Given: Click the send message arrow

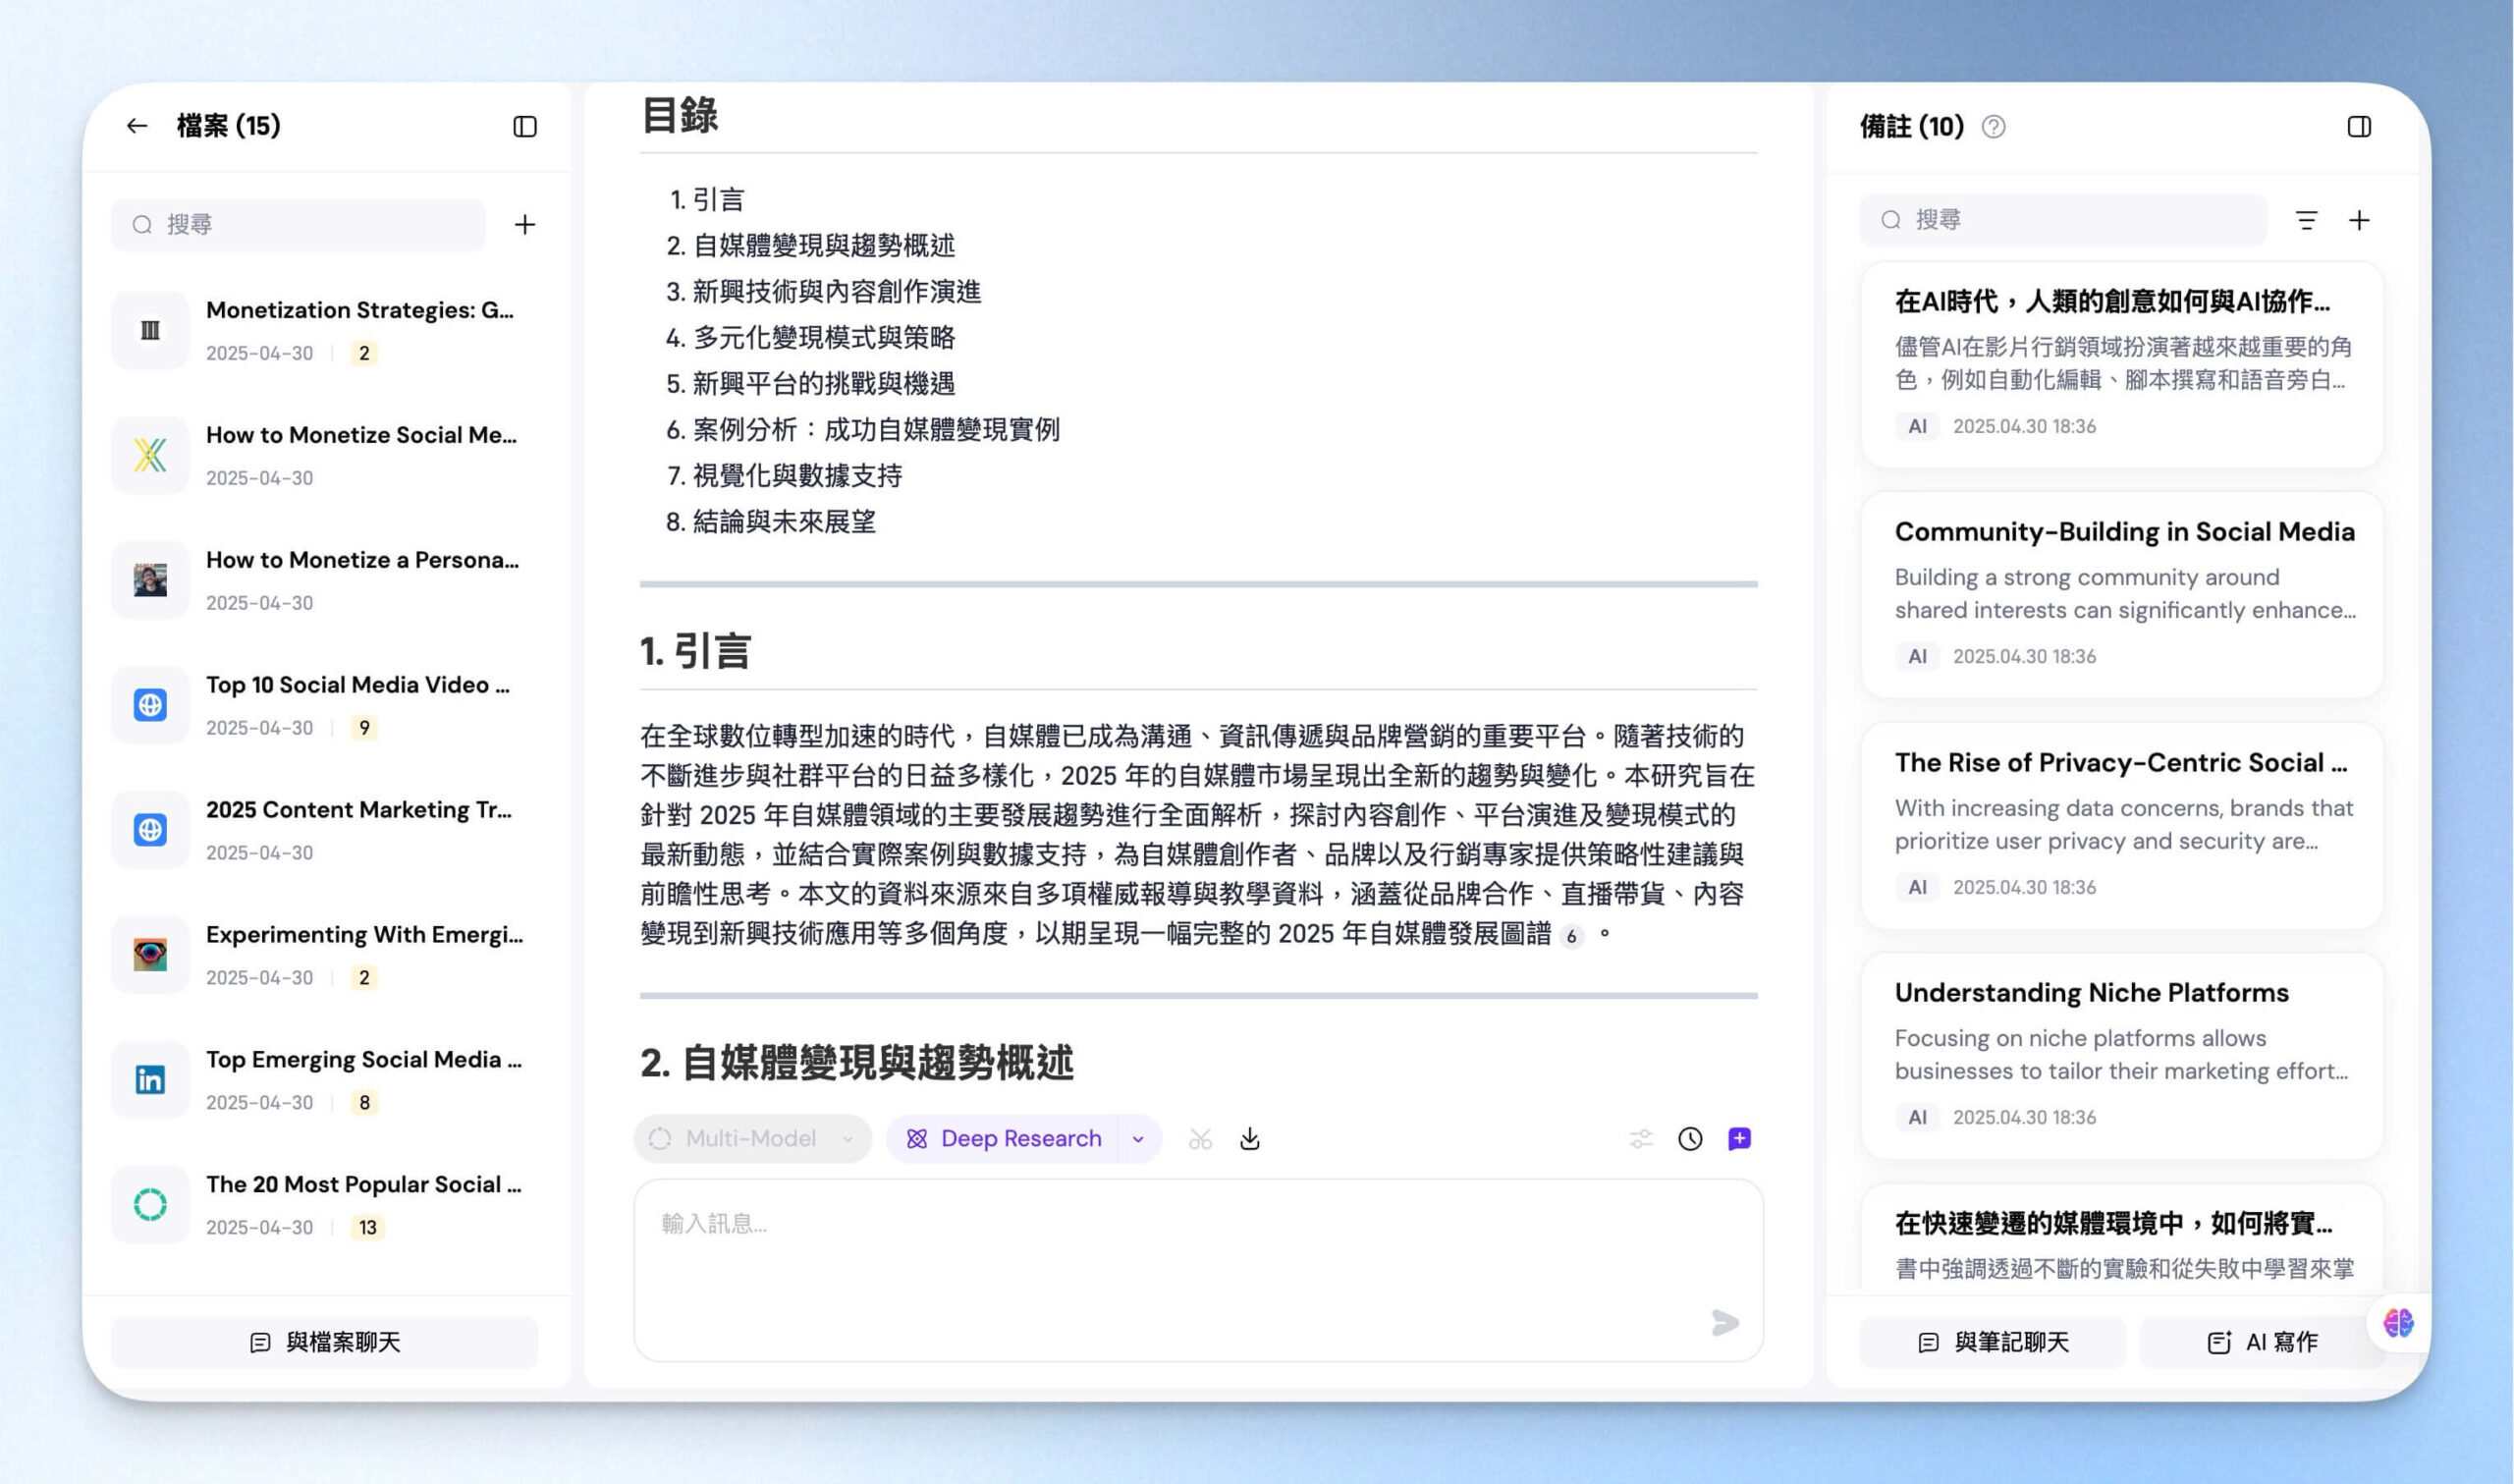Looking at the screenshot, I should coord(1724,1323).
